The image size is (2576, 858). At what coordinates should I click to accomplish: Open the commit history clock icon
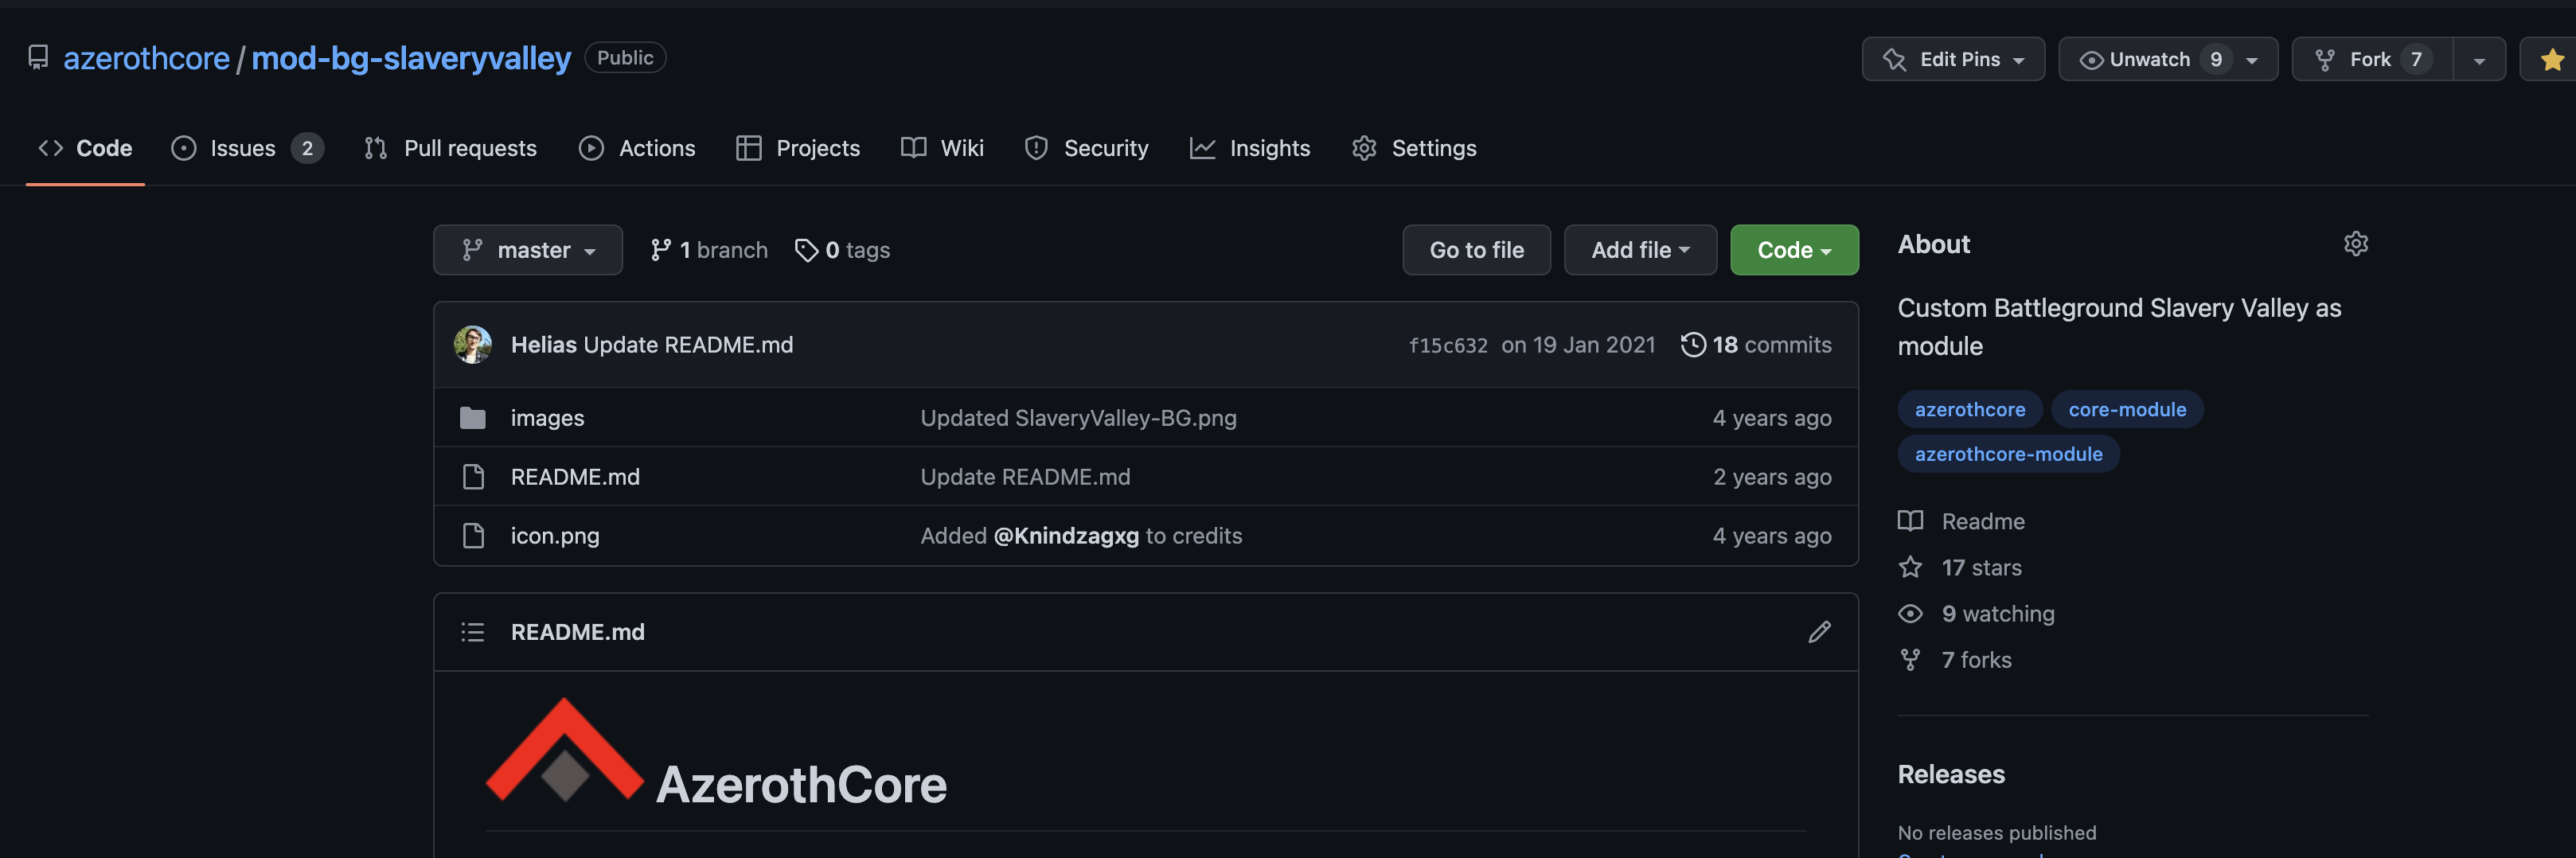point(1692,344)
